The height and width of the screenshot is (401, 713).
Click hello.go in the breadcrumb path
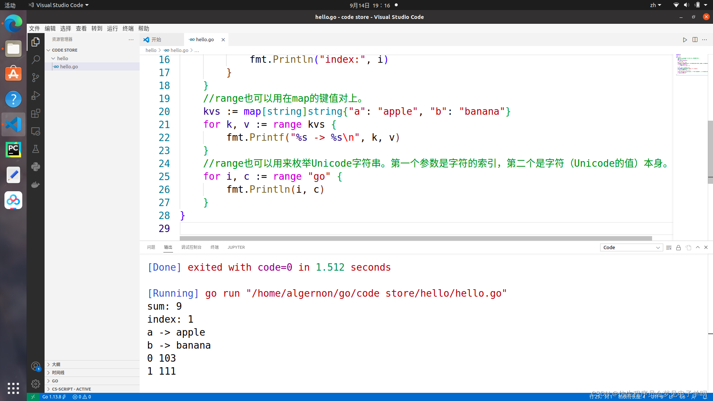point(177,50)
